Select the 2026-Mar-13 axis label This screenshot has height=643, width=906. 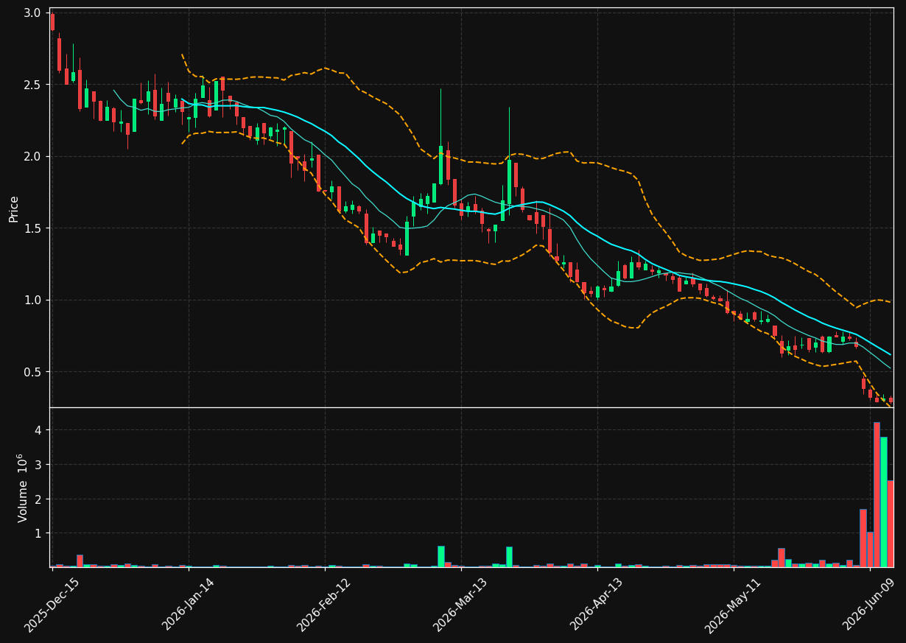pyautogui.click(x=460, y=605)
